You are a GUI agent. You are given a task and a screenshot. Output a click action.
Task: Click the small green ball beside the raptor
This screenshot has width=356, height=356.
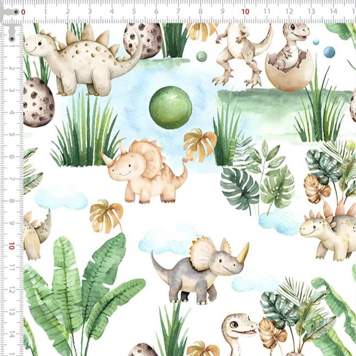(x=202, y=56)
